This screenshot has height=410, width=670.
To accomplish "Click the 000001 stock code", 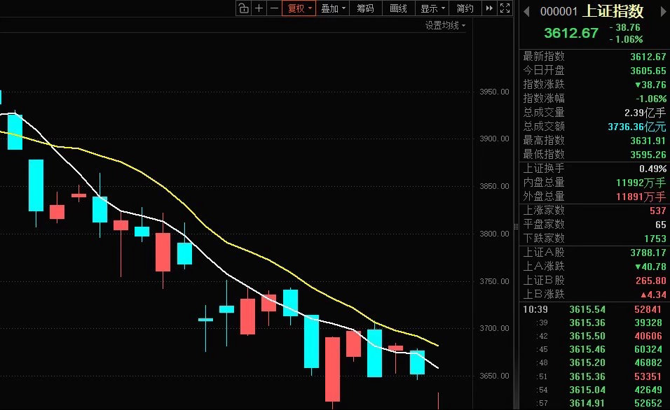I will pos(559,11).
